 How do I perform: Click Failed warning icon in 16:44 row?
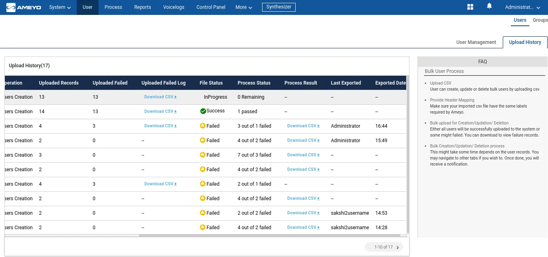(203, 126)
